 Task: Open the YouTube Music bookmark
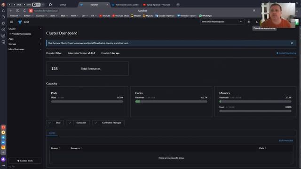click(x=120, y=15)
